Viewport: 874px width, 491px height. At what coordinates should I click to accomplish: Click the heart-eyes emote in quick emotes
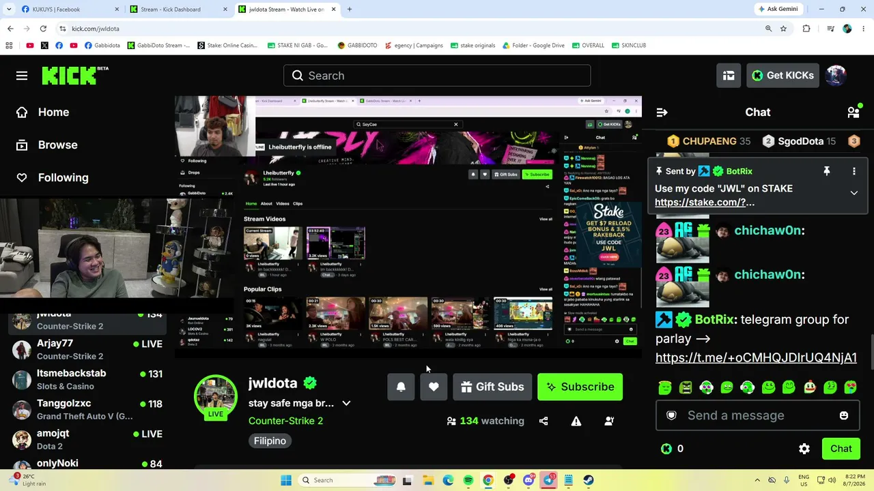pos(850,388)
